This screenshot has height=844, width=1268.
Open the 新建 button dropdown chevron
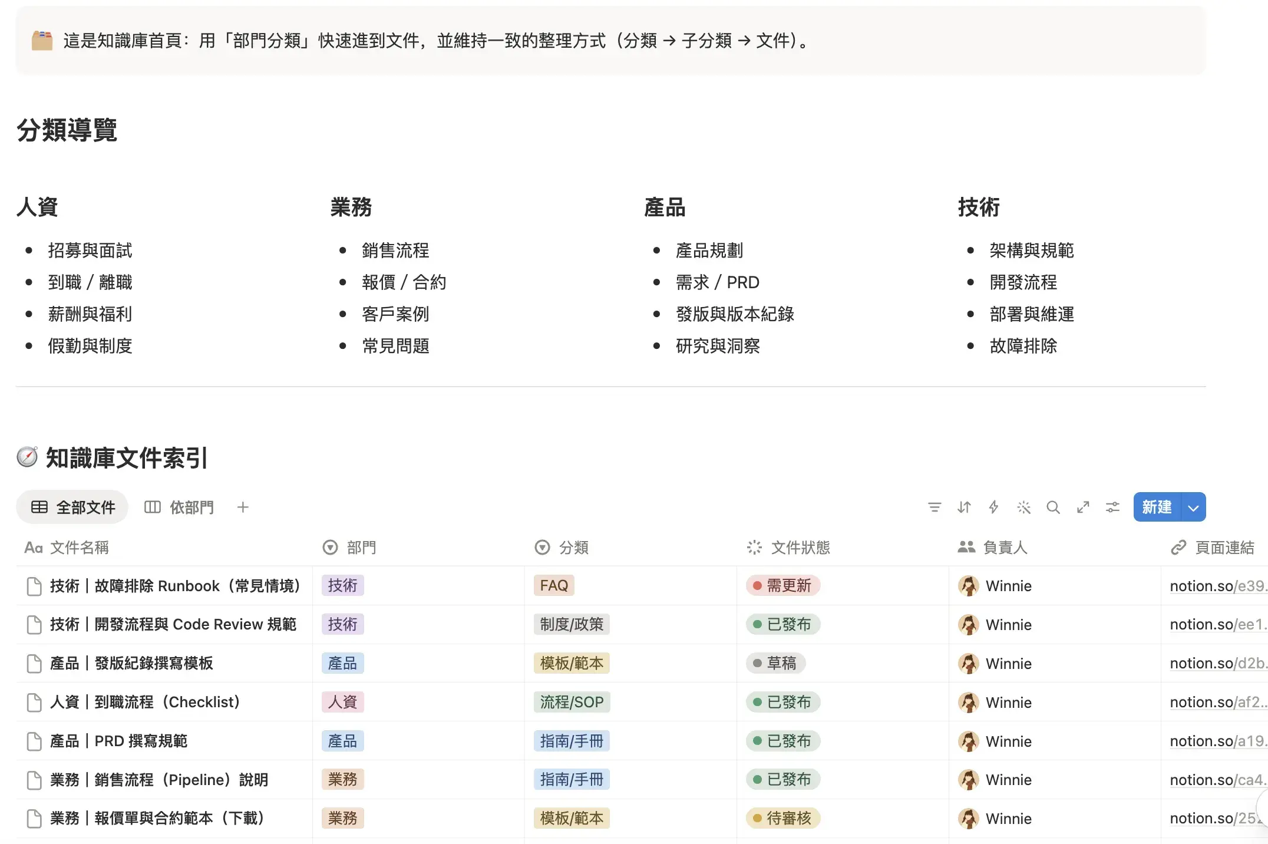tap(1193, 507)
